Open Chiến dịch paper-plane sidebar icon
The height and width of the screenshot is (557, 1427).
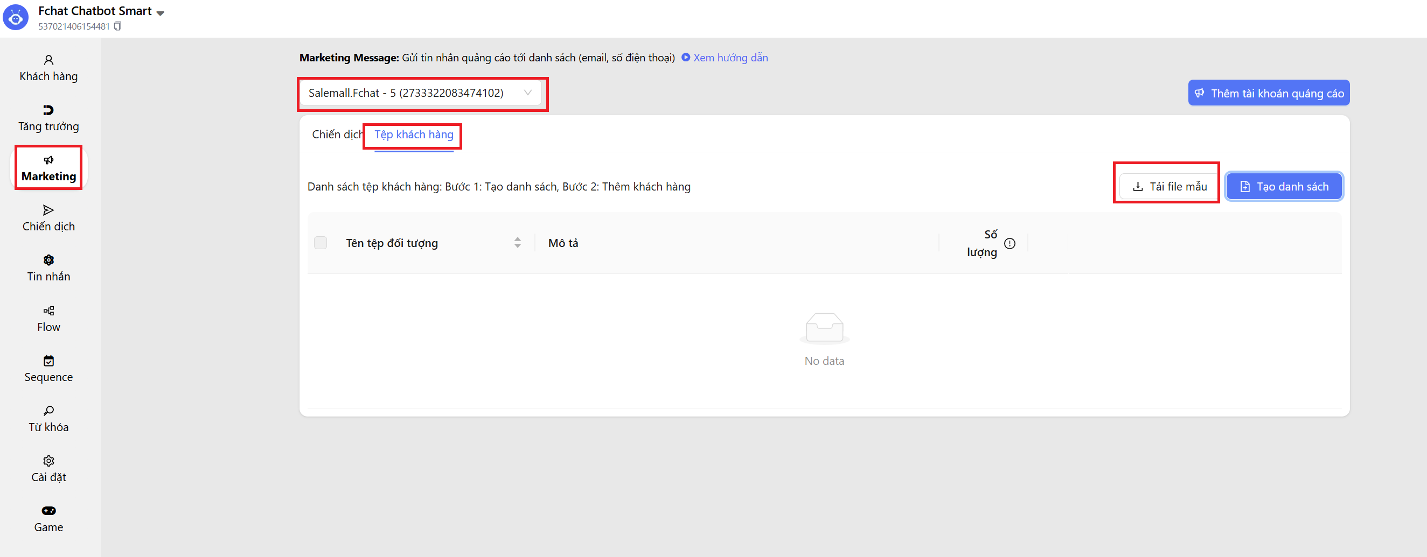[x=48, y=210]
